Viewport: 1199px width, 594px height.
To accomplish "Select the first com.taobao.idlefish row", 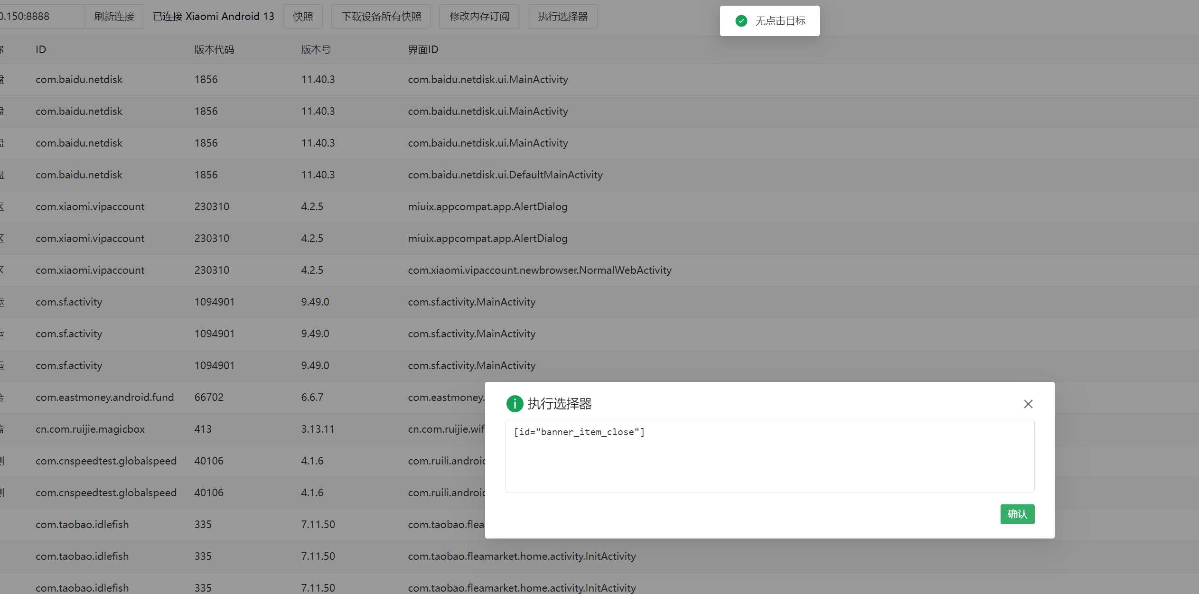I will (237, 524).
